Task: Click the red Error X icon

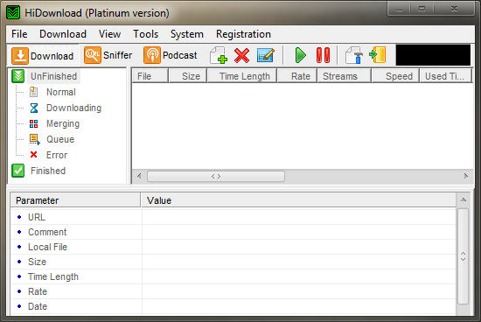Action: tap(34, 155)
